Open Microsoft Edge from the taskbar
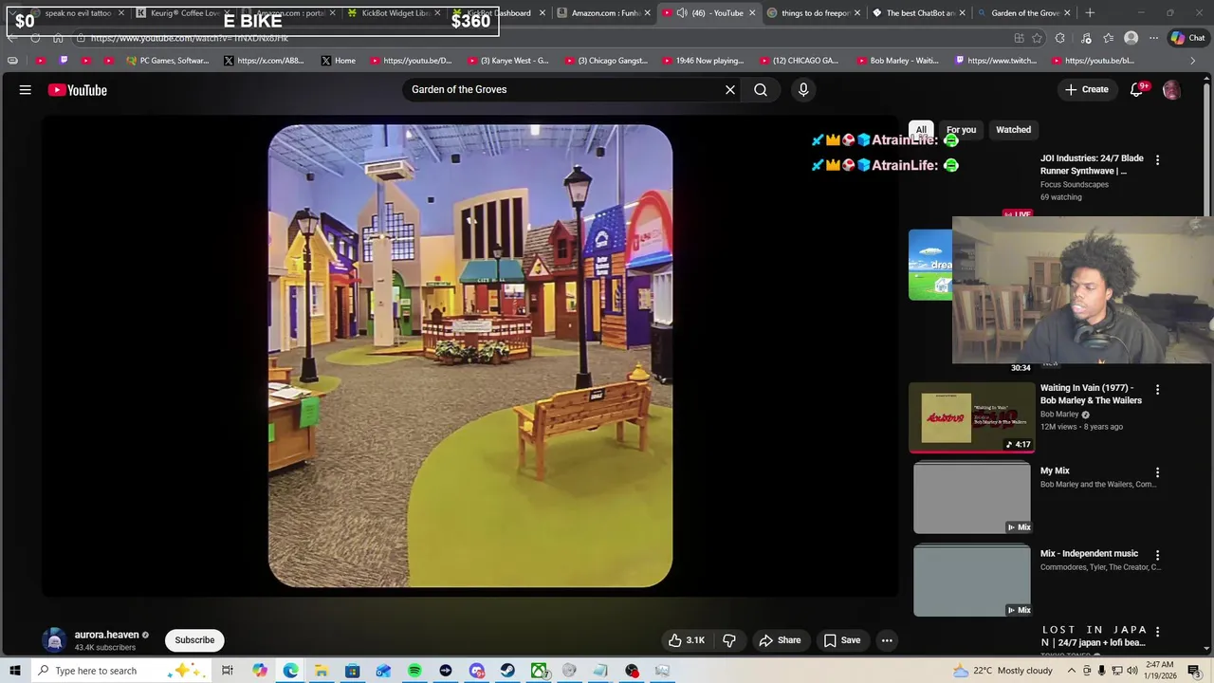This screenshot has width=1214, height=683. tap(290, 671)
